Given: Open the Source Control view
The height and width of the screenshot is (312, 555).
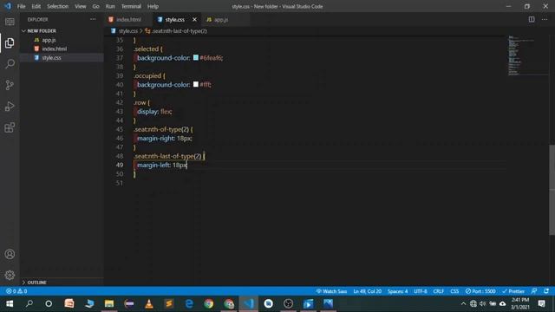Looking at the screenshot, I should 10,85.
